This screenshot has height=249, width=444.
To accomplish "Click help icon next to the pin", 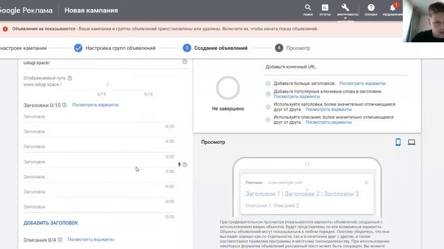I will (185, 165).
